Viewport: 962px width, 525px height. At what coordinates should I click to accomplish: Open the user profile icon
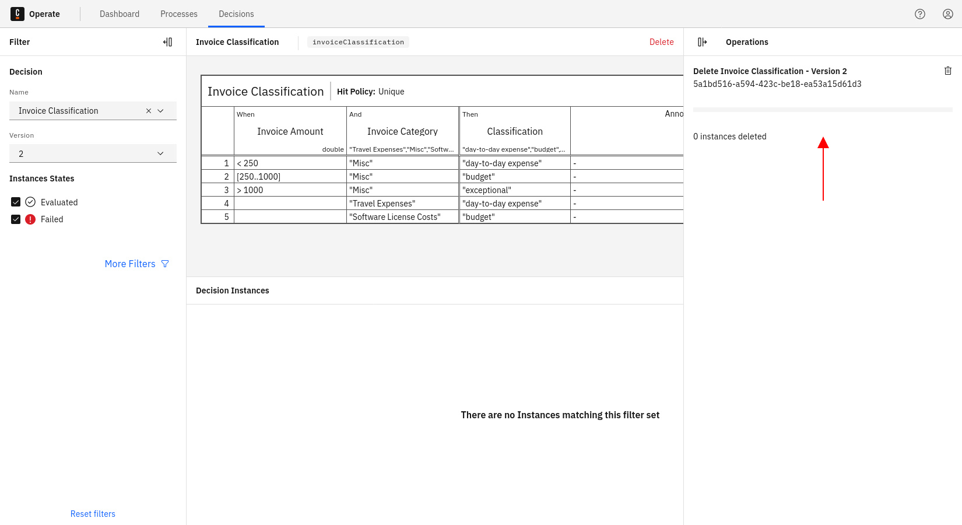(947, 13)
